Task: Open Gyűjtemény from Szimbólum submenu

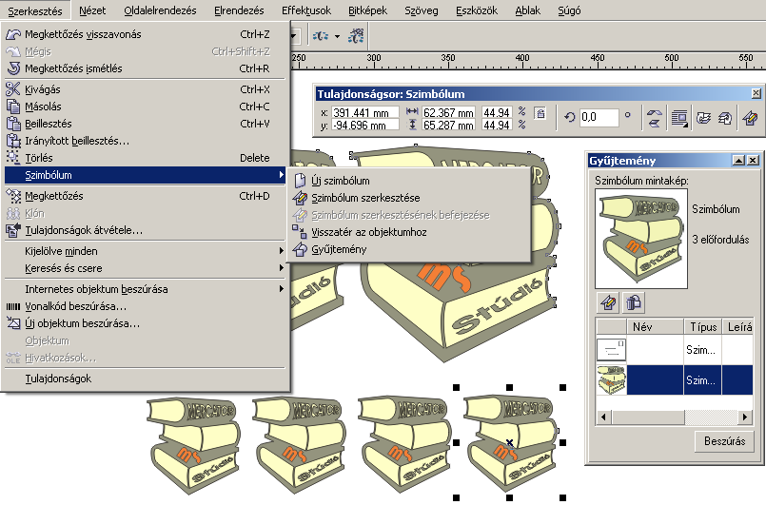Action: [x=408, y=249]
